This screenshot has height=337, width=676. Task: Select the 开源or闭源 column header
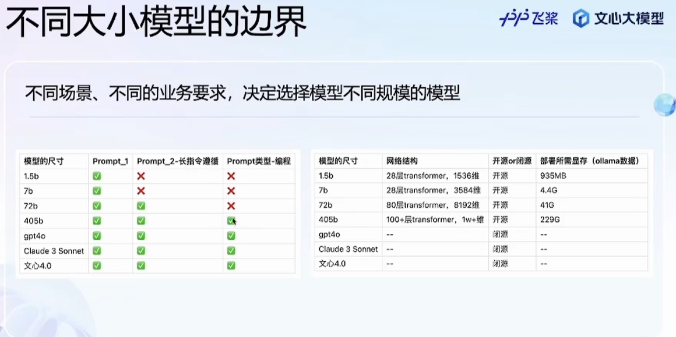click(x=512, y=161)
